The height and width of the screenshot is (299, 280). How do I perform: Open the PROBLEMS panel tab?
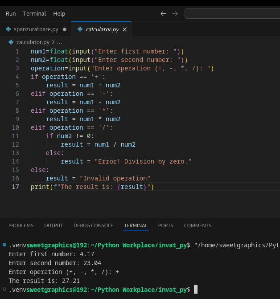21,225
